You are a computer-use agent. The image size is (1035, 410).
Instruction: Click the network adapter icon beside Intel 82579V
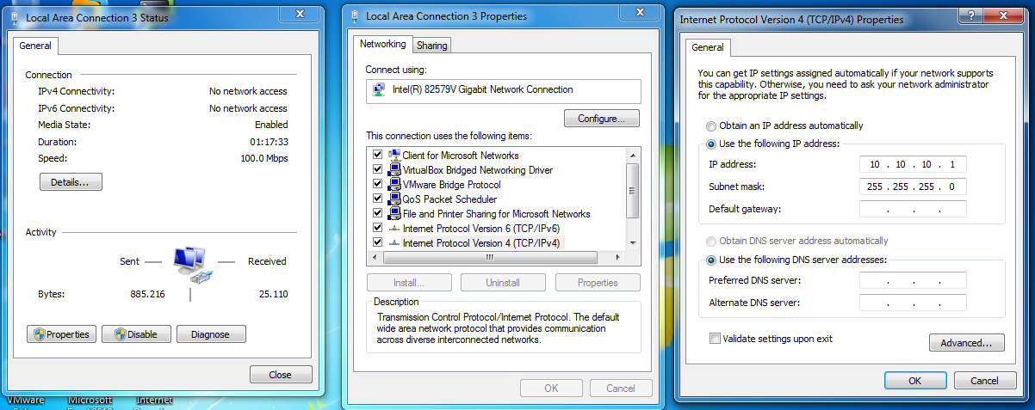click(379, 89)
